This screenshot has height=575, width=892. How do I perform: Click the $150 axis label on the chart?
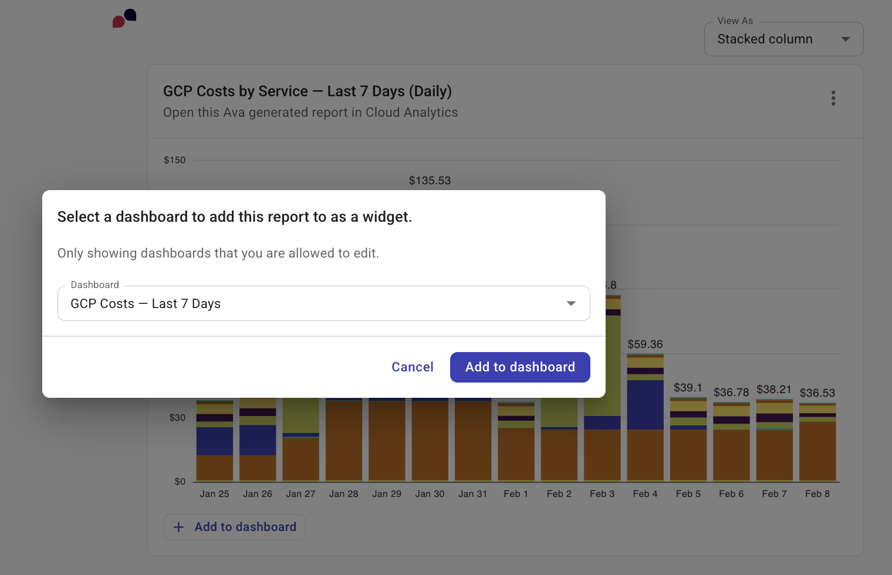tap(174, 160)
